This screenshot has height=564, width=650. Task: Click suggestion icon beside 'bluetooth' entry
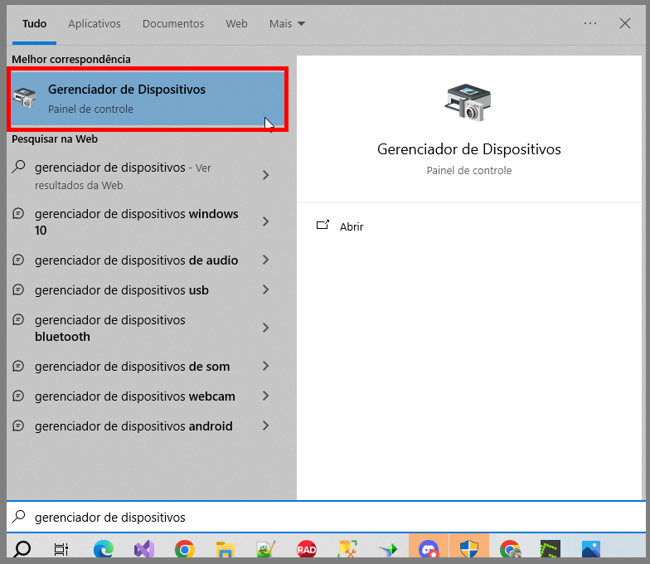[18, 319]
